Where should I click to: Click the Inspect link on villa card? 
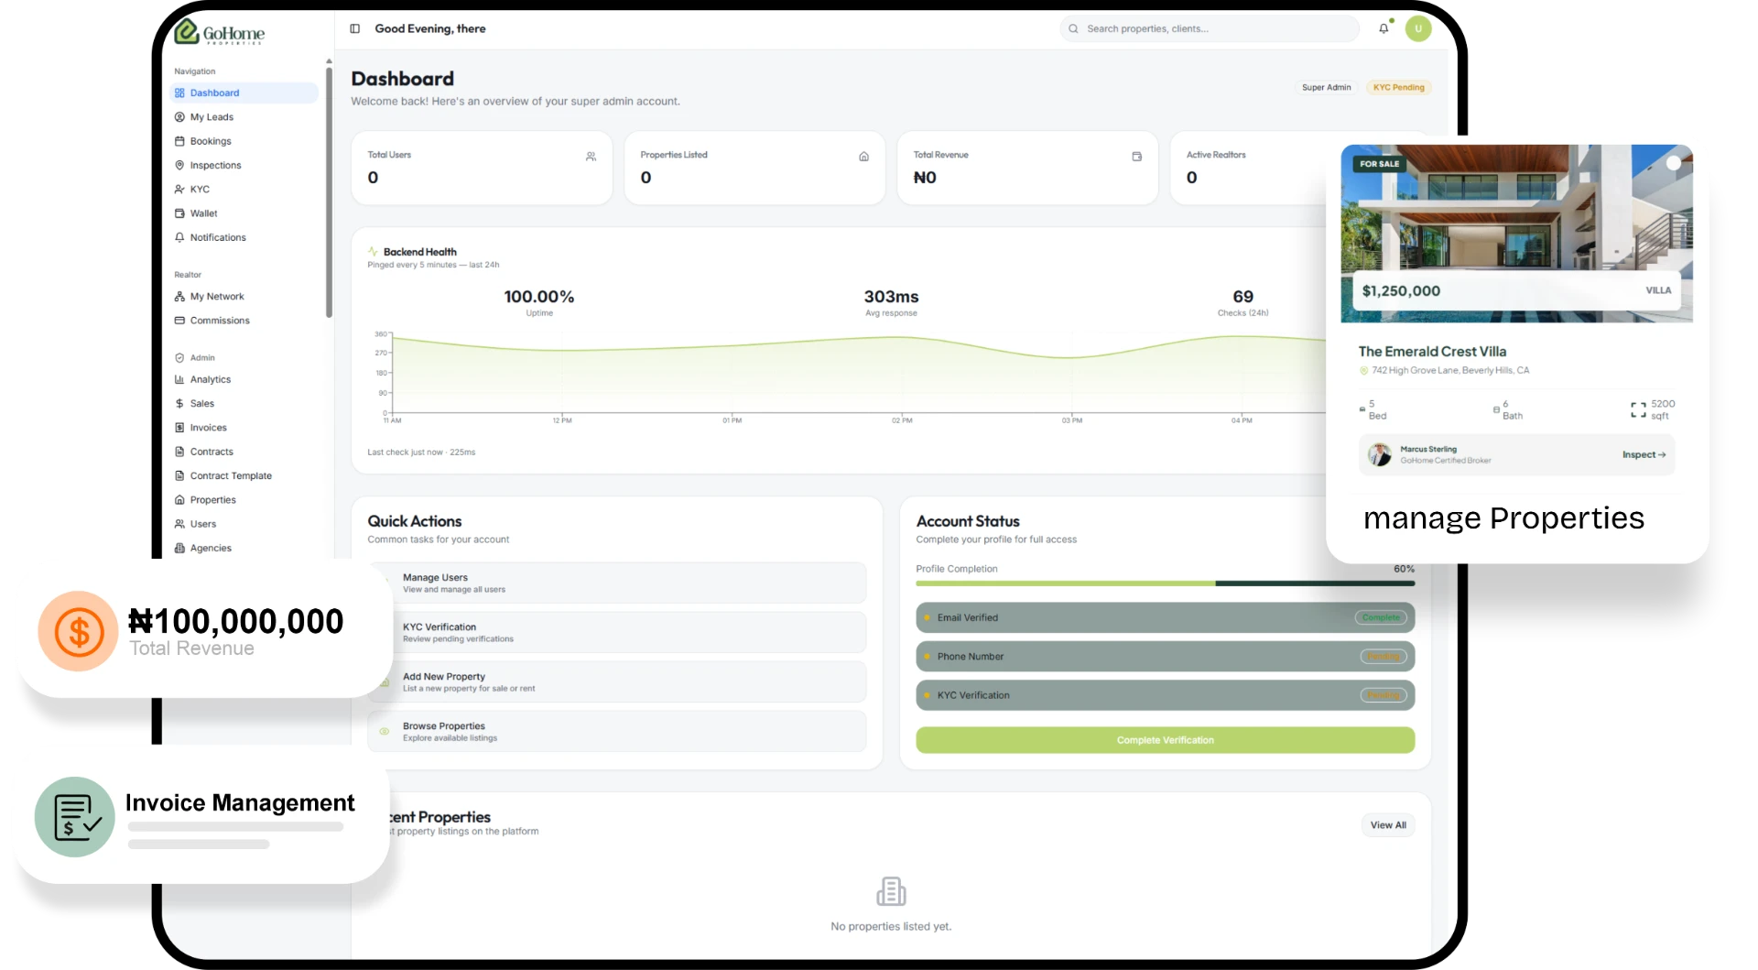[1644, 455]
